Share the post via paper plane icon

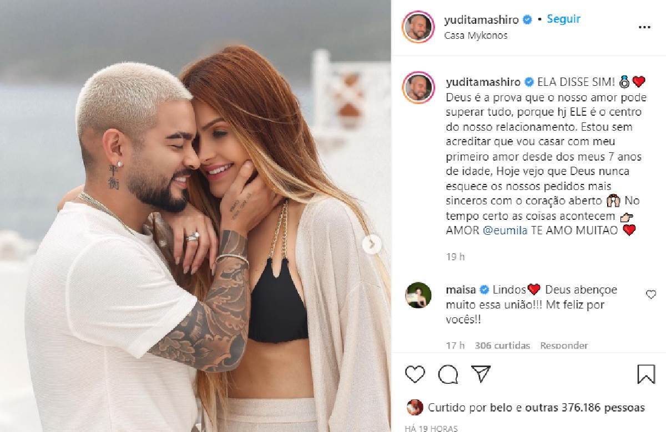(481, 374)
